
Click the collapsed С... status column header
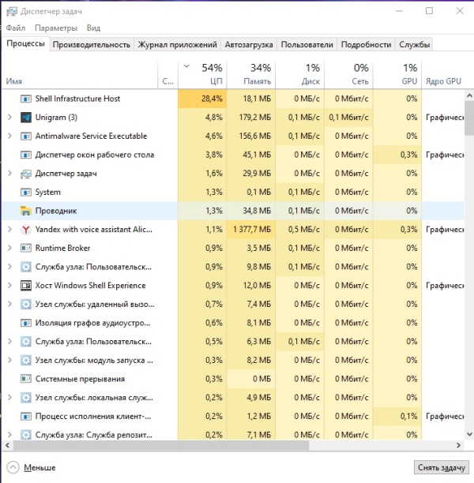pyautogui.click(x=167, y=75)
